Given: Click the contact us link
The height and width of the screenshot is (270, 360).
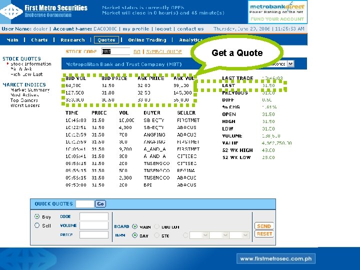Looking at the screenshot, I should coord(190,29).
